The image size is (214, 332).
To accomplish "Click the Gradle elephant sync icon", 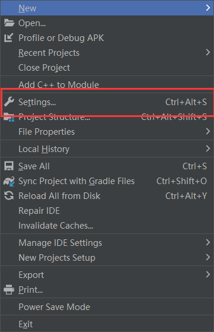I will pyautogui.click(x=9, y=181).
